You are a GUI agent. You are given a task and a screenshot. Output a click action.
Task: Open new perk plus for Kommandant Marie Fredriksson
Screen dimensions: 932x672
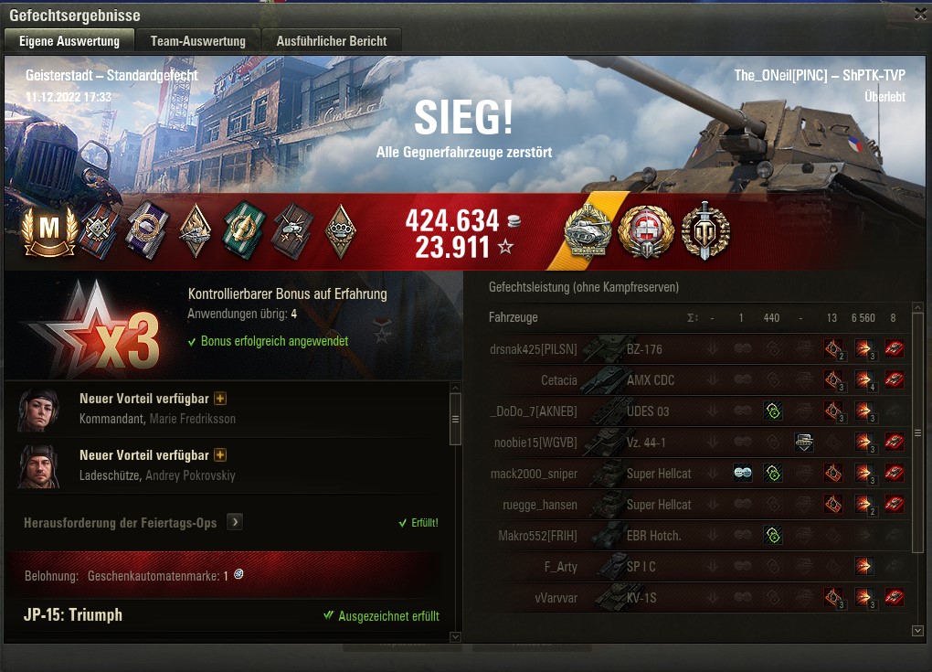pyautogui.click(x=220, y=399)
